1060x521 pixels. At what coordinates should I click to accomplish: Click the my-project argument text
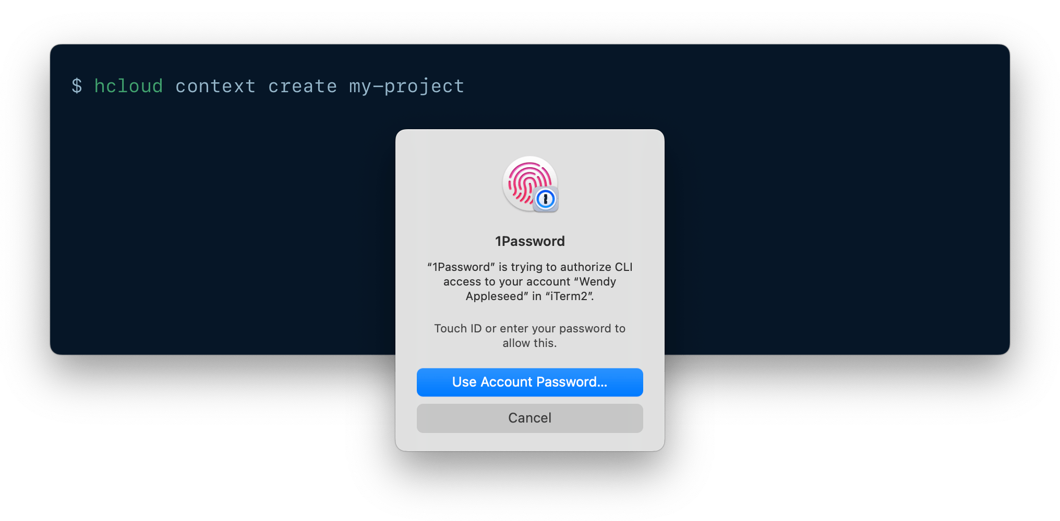tap(406, 86)
